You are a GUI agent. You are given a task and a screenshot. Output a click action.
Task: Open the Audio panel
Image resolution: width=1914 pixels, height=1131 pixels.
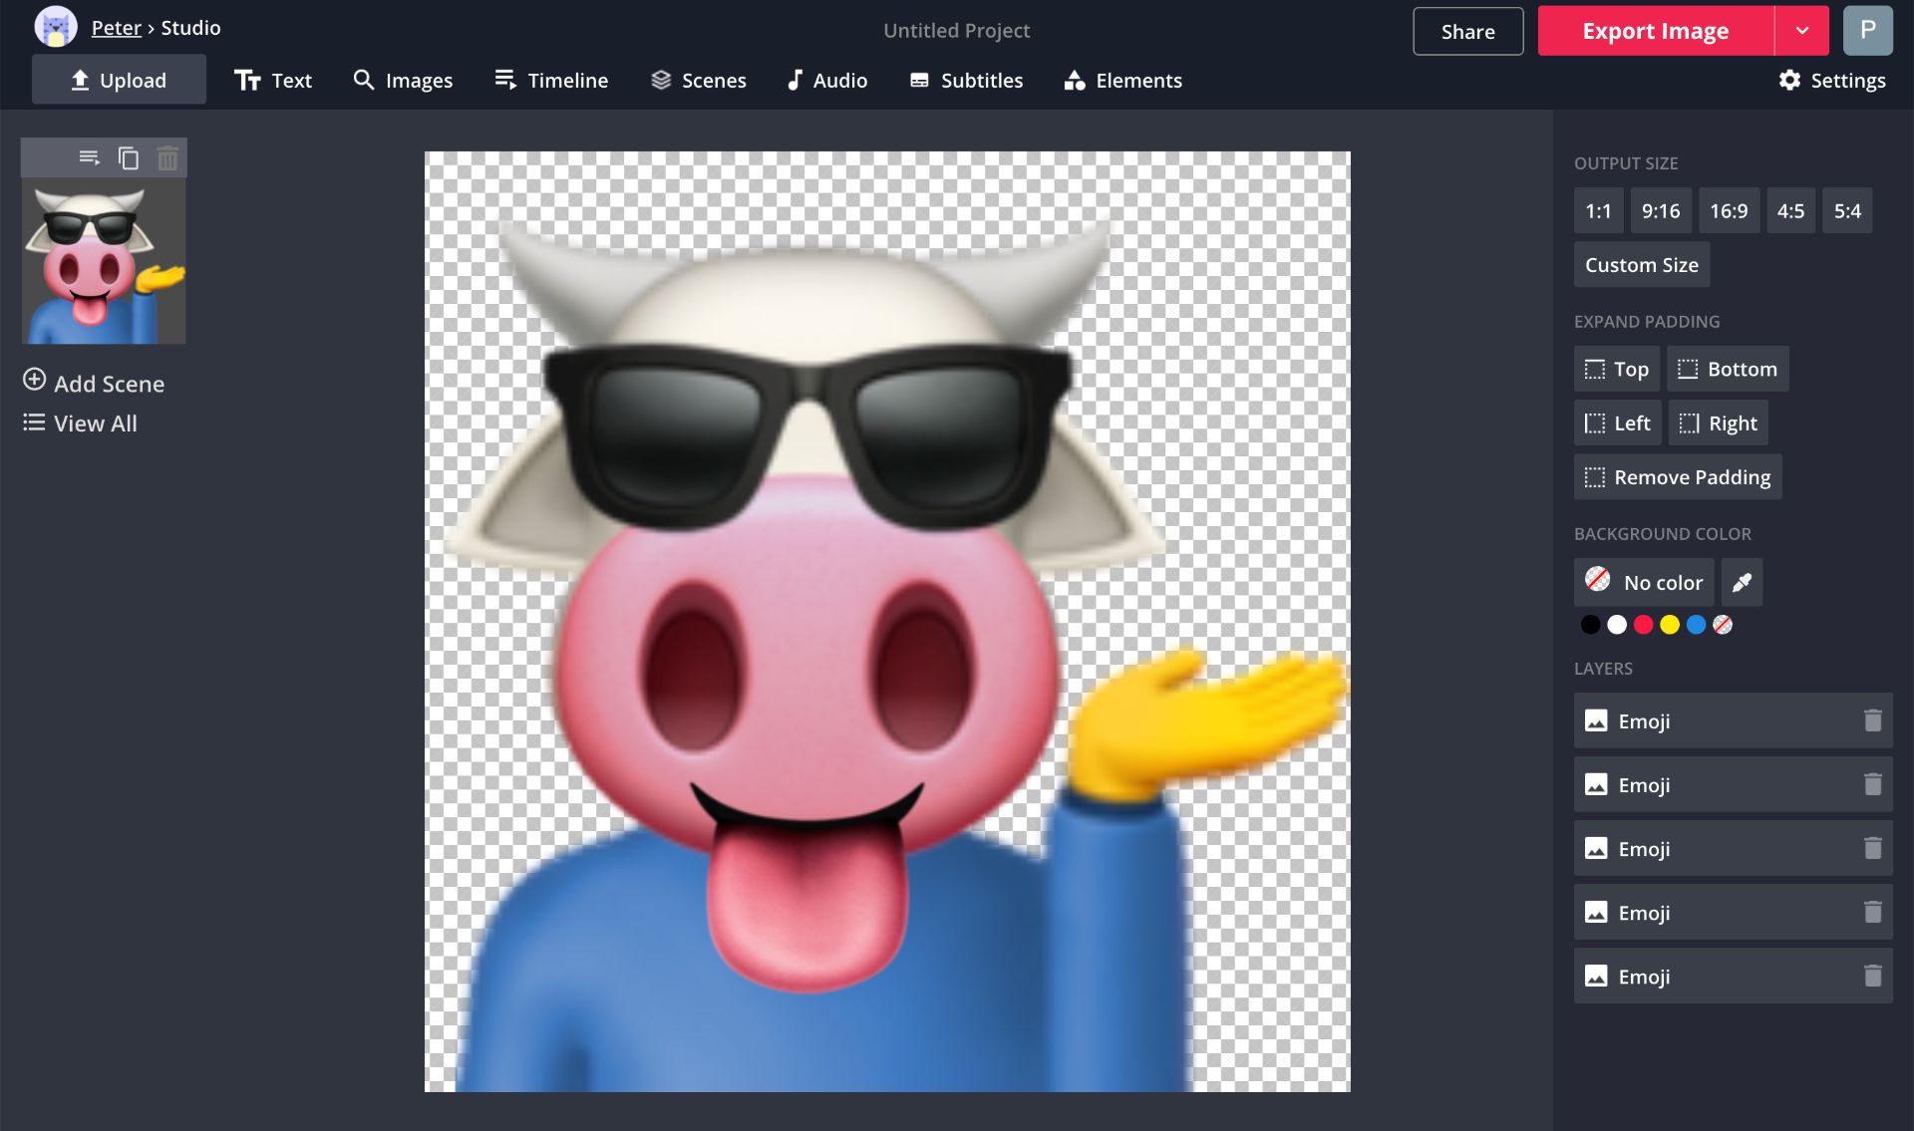tap(826, 80)
